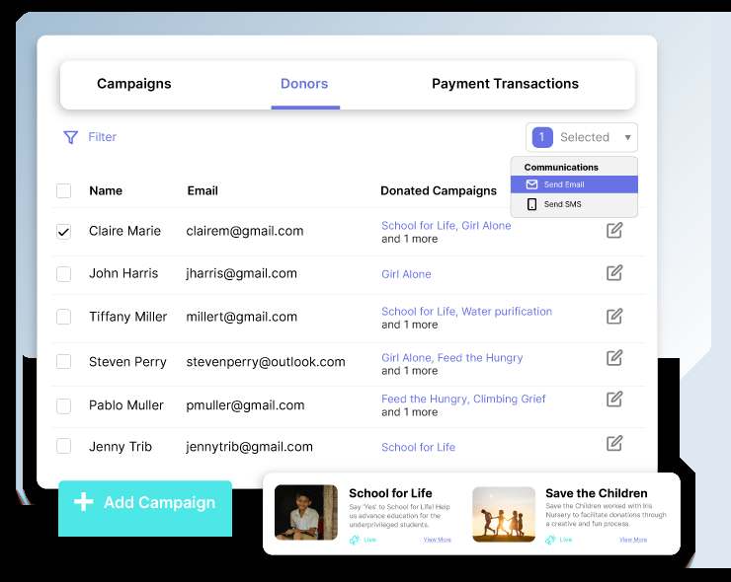Click the filter funnel icon
Viewport: 731px width, 582px height.
coord(70,138)
